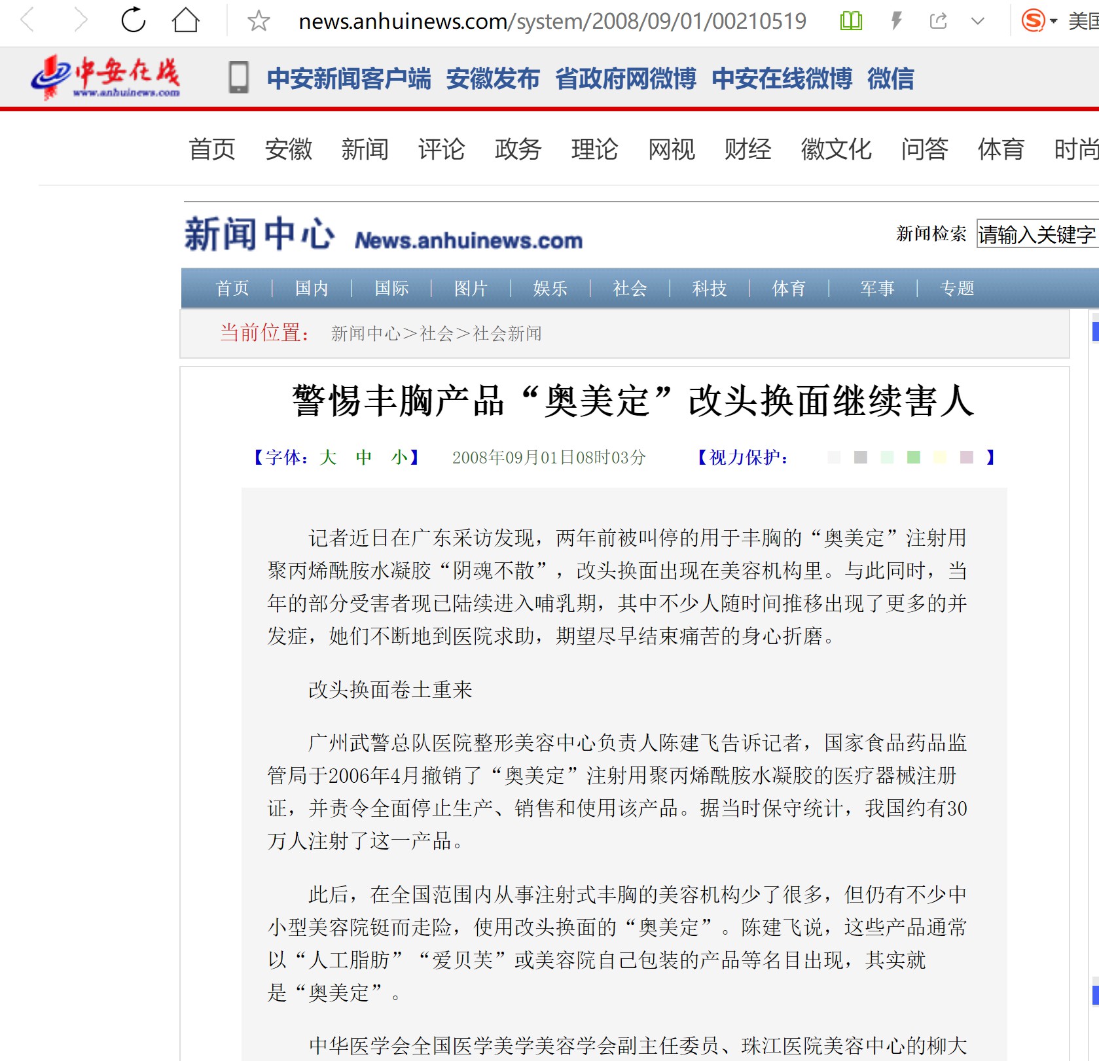
Task: Open 国内 tab in blue news bar
Action: pos(312,289)
